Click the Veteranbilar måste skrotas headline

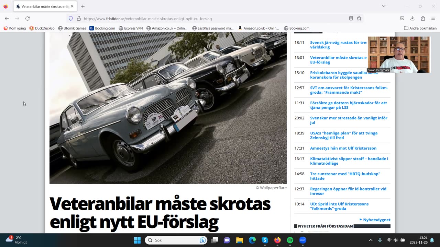pyautogui.click(x=160, y=213)
